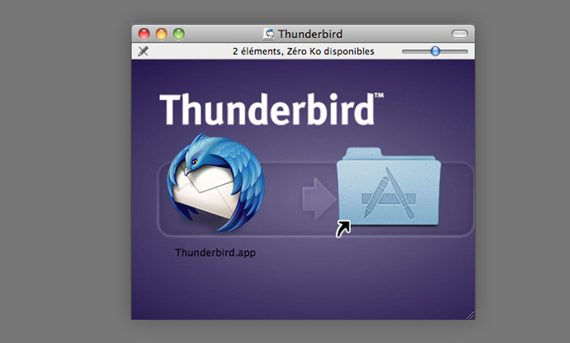
Task: Click the crossed-out pencil read-only icon
Action: click(x=144, y=51)
